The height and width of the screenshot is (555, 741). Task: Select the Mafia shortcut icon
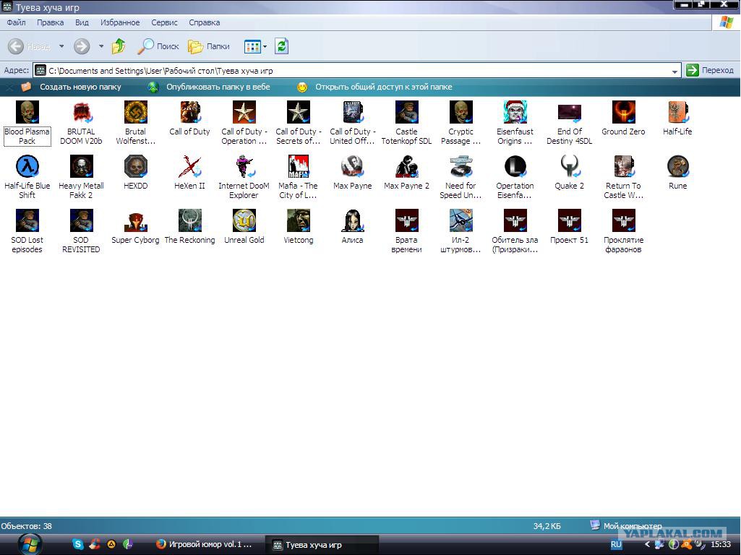click(298, 167)
